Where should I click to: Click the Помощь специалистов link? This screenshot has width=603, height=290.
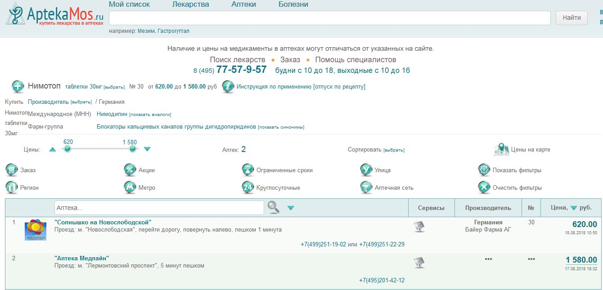coord(355,59)
